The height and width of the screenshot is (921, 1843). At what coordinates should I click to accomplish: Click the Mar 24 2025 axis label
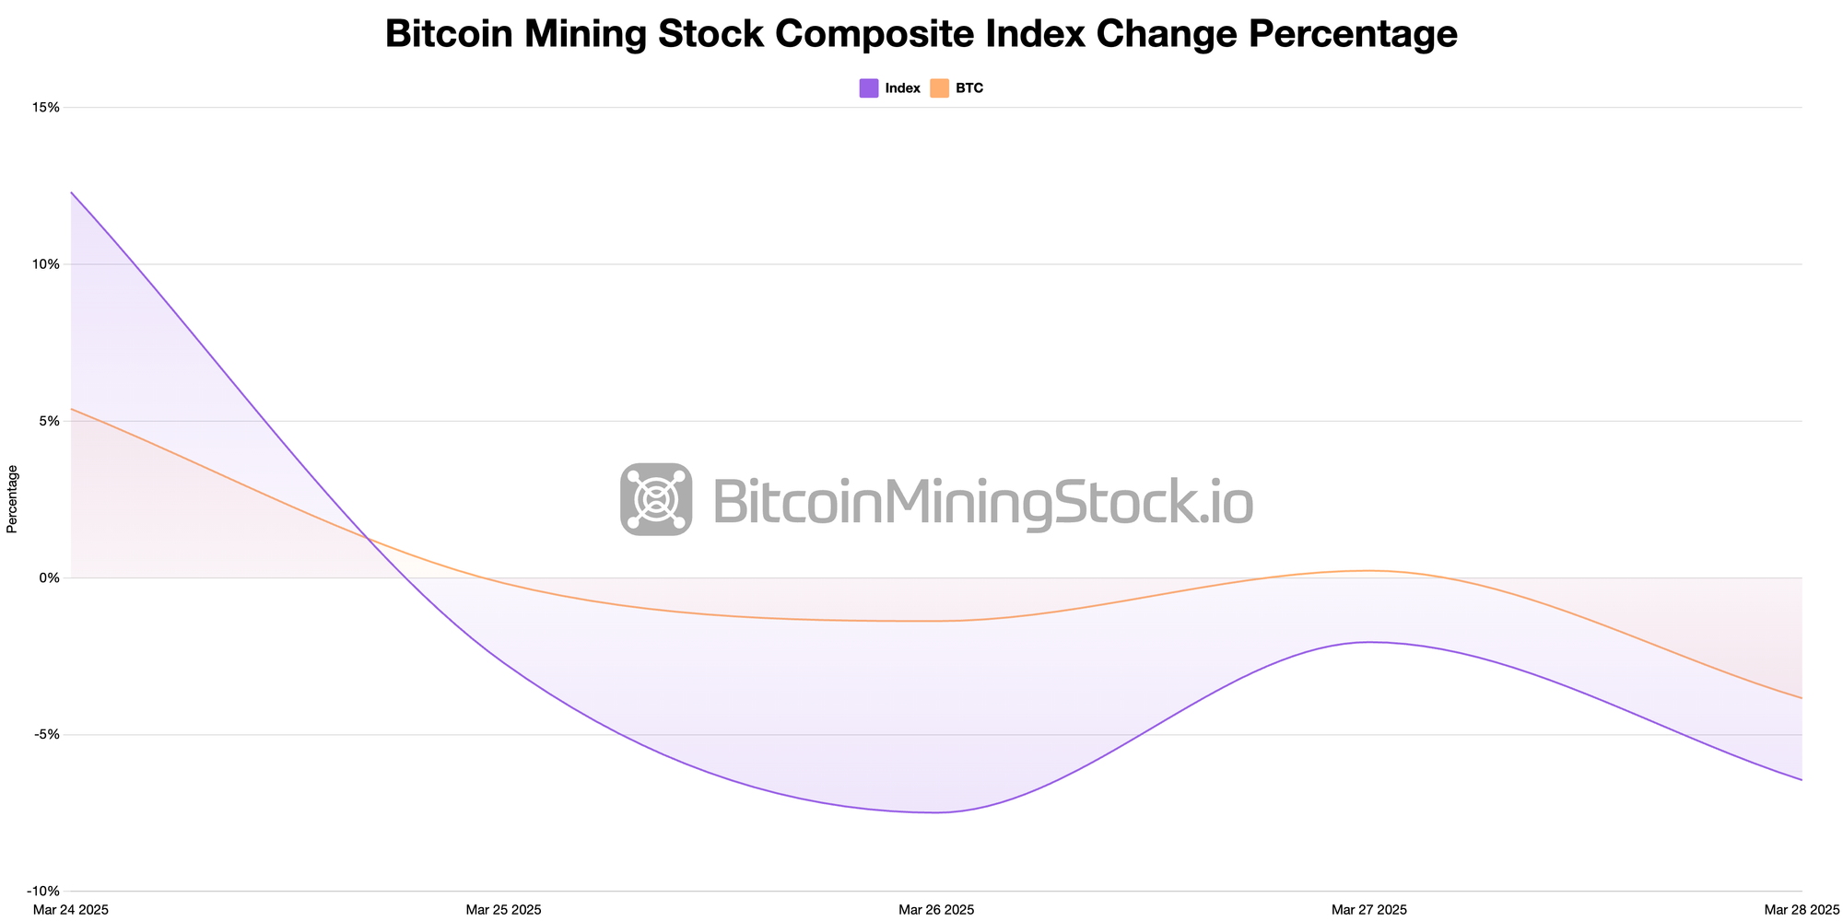(x=71, y=910)
